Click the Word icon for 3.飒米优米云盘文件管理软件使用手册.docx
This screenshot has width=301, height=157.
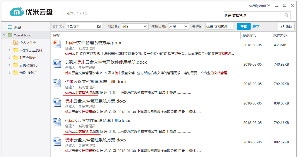57,64
